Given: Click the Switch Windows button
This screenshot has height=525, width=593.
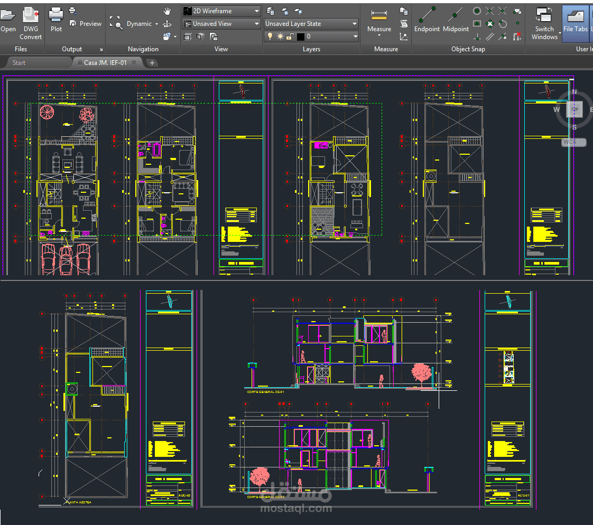Looking at the screenshot, I should pyautogui.click(x=544, y=23).
